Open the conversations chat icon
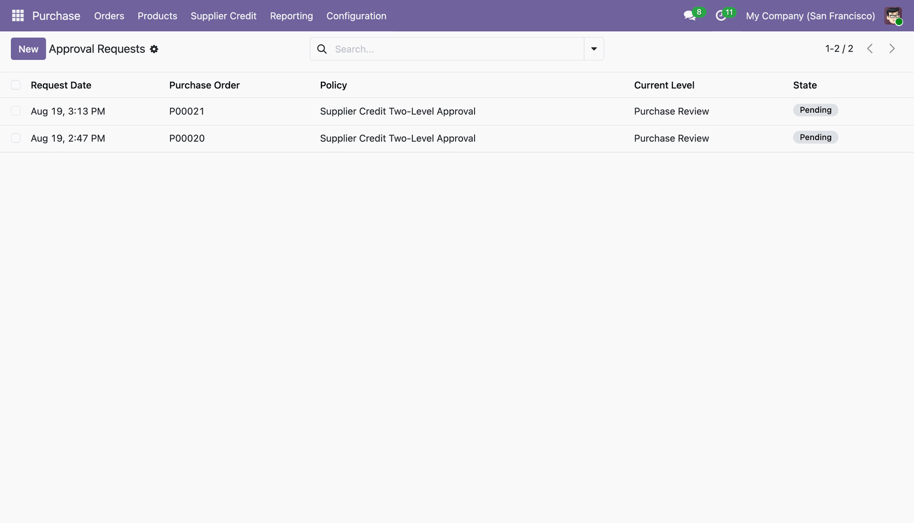Screen dimensions: 914x523 (689, 16)
